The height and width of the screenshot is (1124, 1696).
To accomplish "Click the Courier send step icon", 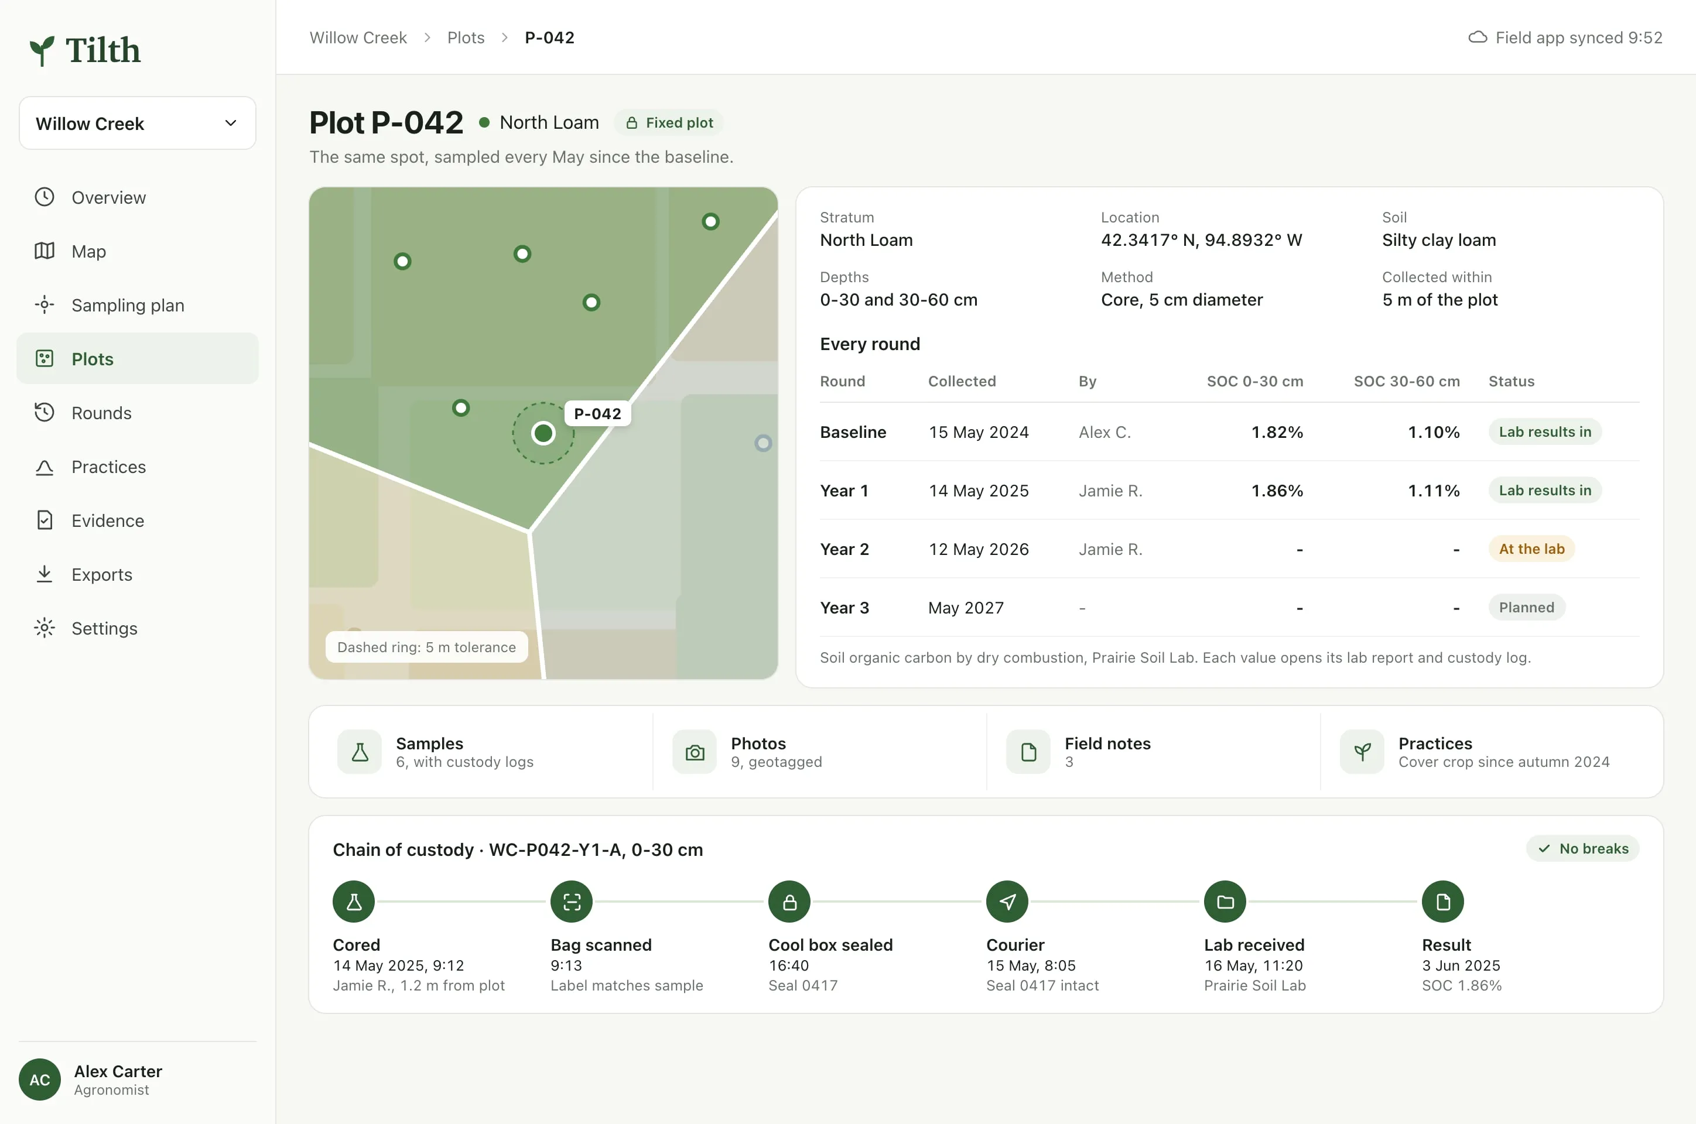I will pos(1007,902).
